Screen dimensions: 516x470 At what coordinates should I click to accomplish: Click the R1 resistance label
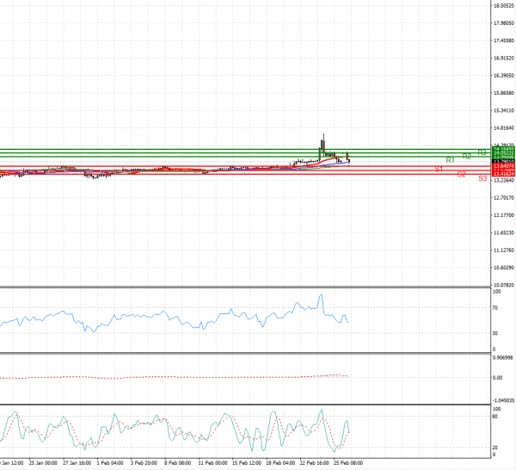450,160
